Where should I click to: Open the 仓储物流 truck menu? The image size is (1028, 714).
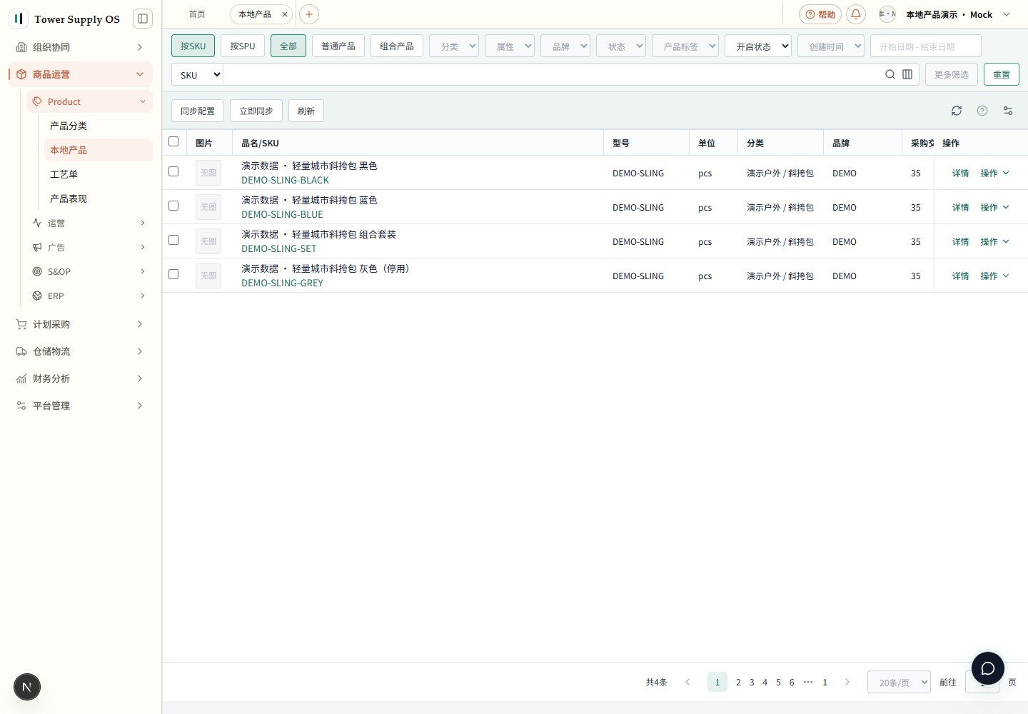80,351
